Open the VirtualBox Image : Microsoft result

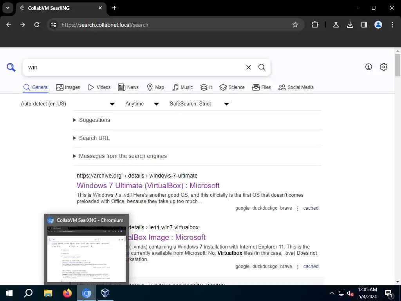(167, 237)
